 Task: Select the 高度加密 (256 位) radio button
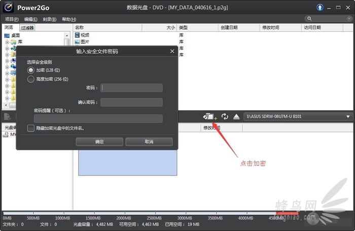(x=31, y=79)
